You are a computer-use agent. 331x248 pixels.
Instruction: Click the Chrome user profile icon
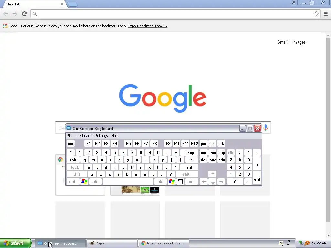(x=294, y=3)
